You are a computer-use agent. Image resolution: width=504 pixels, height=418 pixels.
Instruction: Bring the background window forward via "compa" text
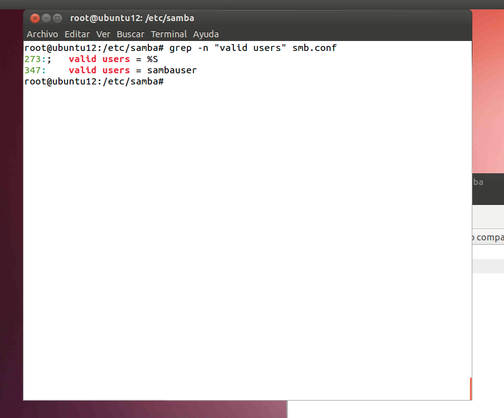click(x=489, y=237)
